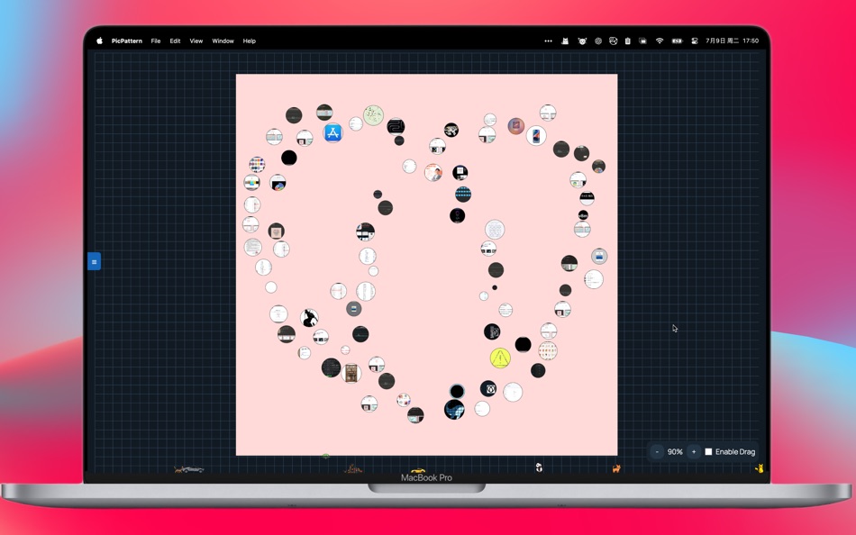Open the Edit menu

[175, 41]
